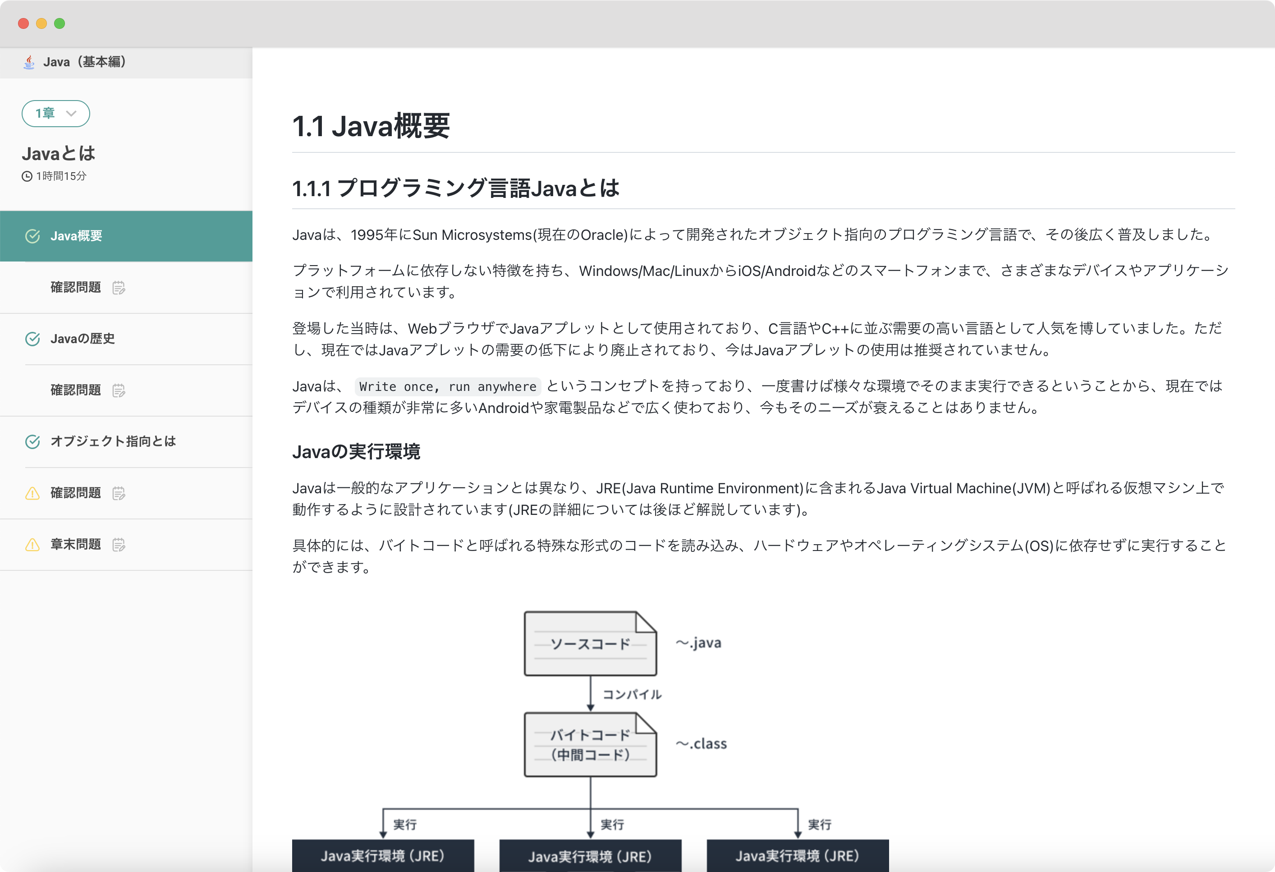The image size is (1275, 872).
Task: Click the Write once, run anywhere code snippet
Action: pos(448,386)
